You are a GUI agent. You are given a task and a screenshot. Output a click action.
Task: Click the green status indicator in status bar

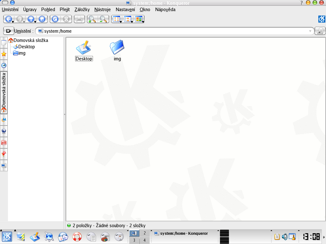point(69,225)
